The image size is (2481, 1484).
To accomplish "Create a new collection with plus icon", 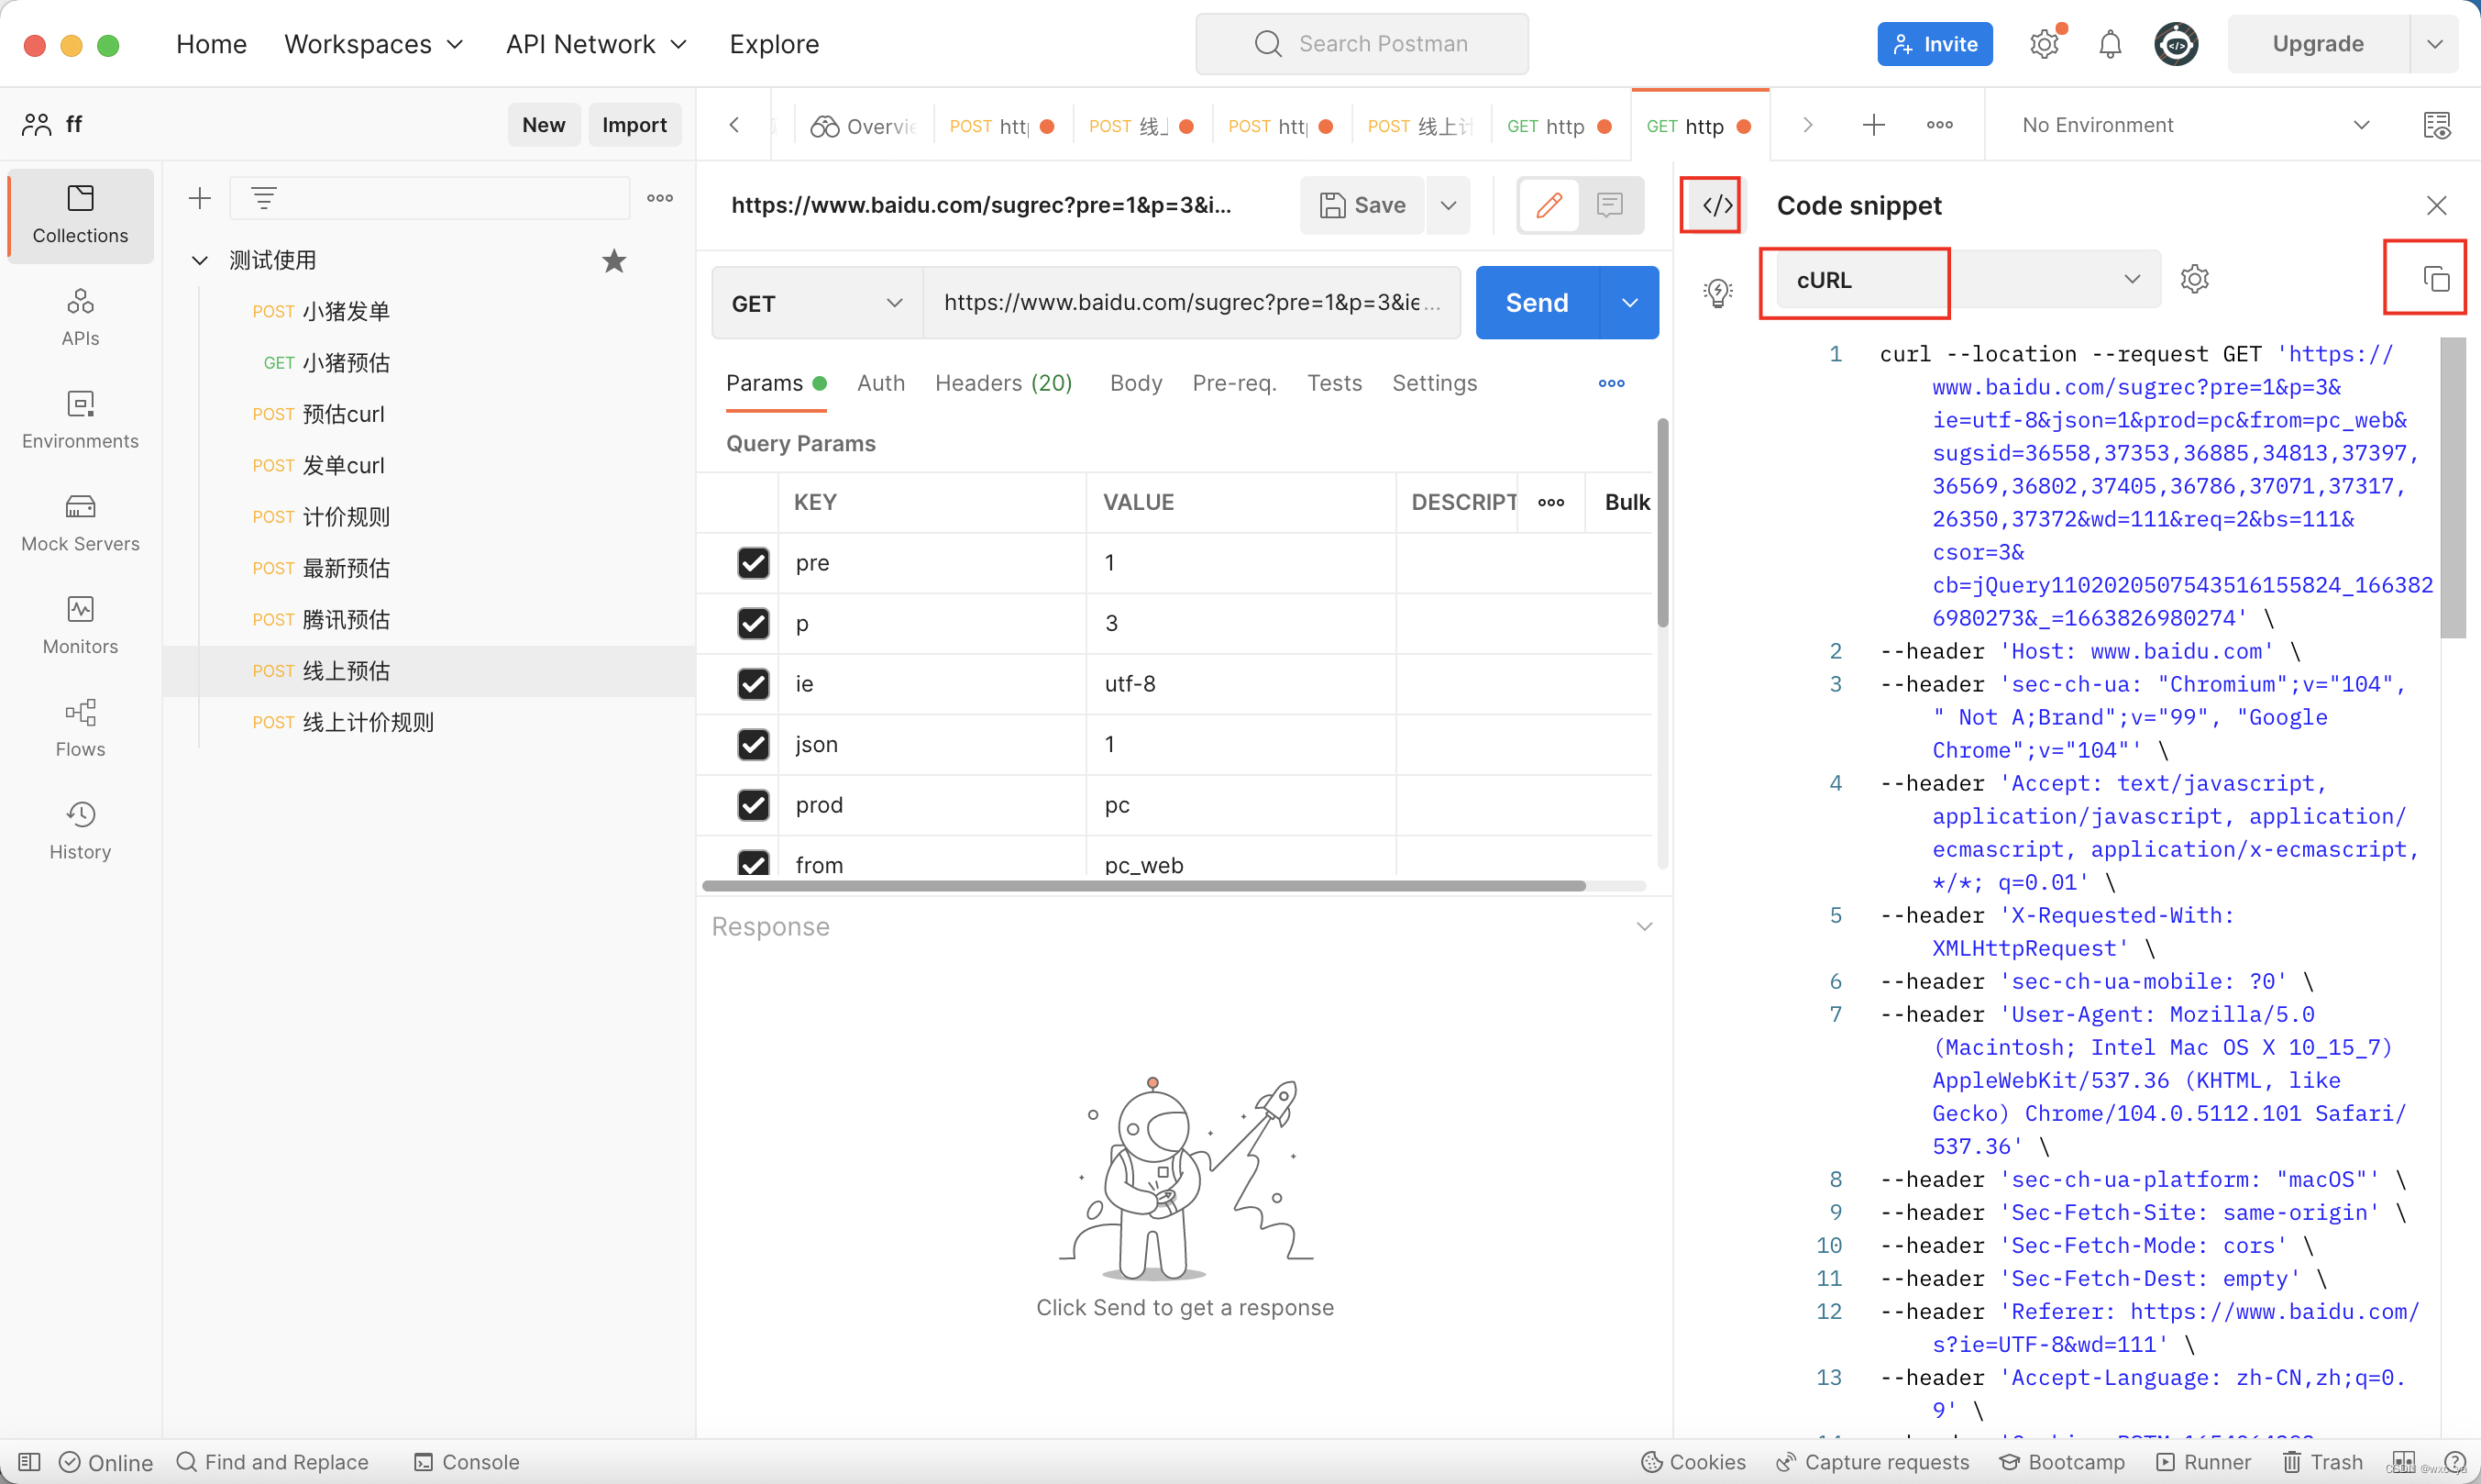I will [200, 198].
